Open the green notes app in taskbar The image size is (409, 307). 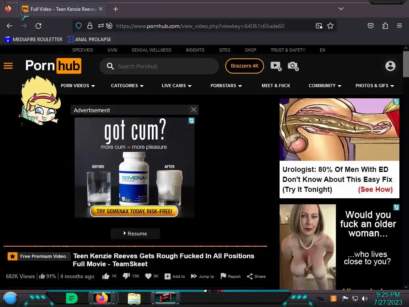[x=72, y=298]
